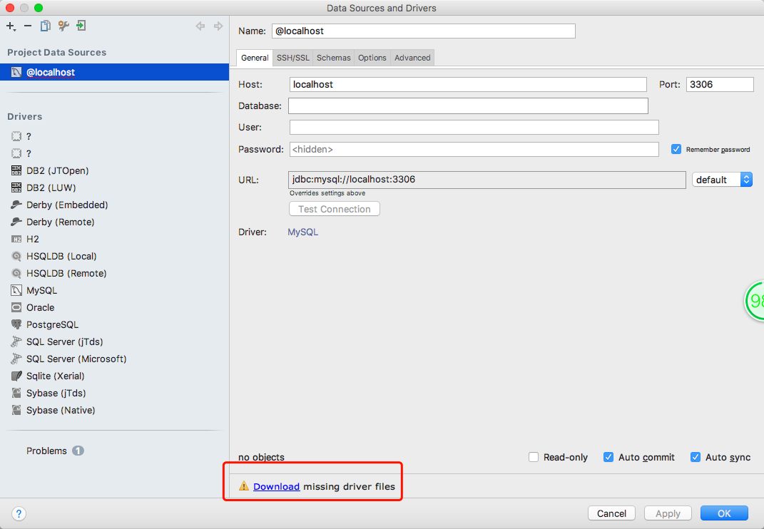764x529 pixels.
Task: Remove selected data source with minus icon
Action: (28, 26)
